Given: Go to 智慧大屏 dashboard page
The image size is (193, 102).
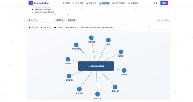Looking at the screenshot, I should click(x=78, y=3).
